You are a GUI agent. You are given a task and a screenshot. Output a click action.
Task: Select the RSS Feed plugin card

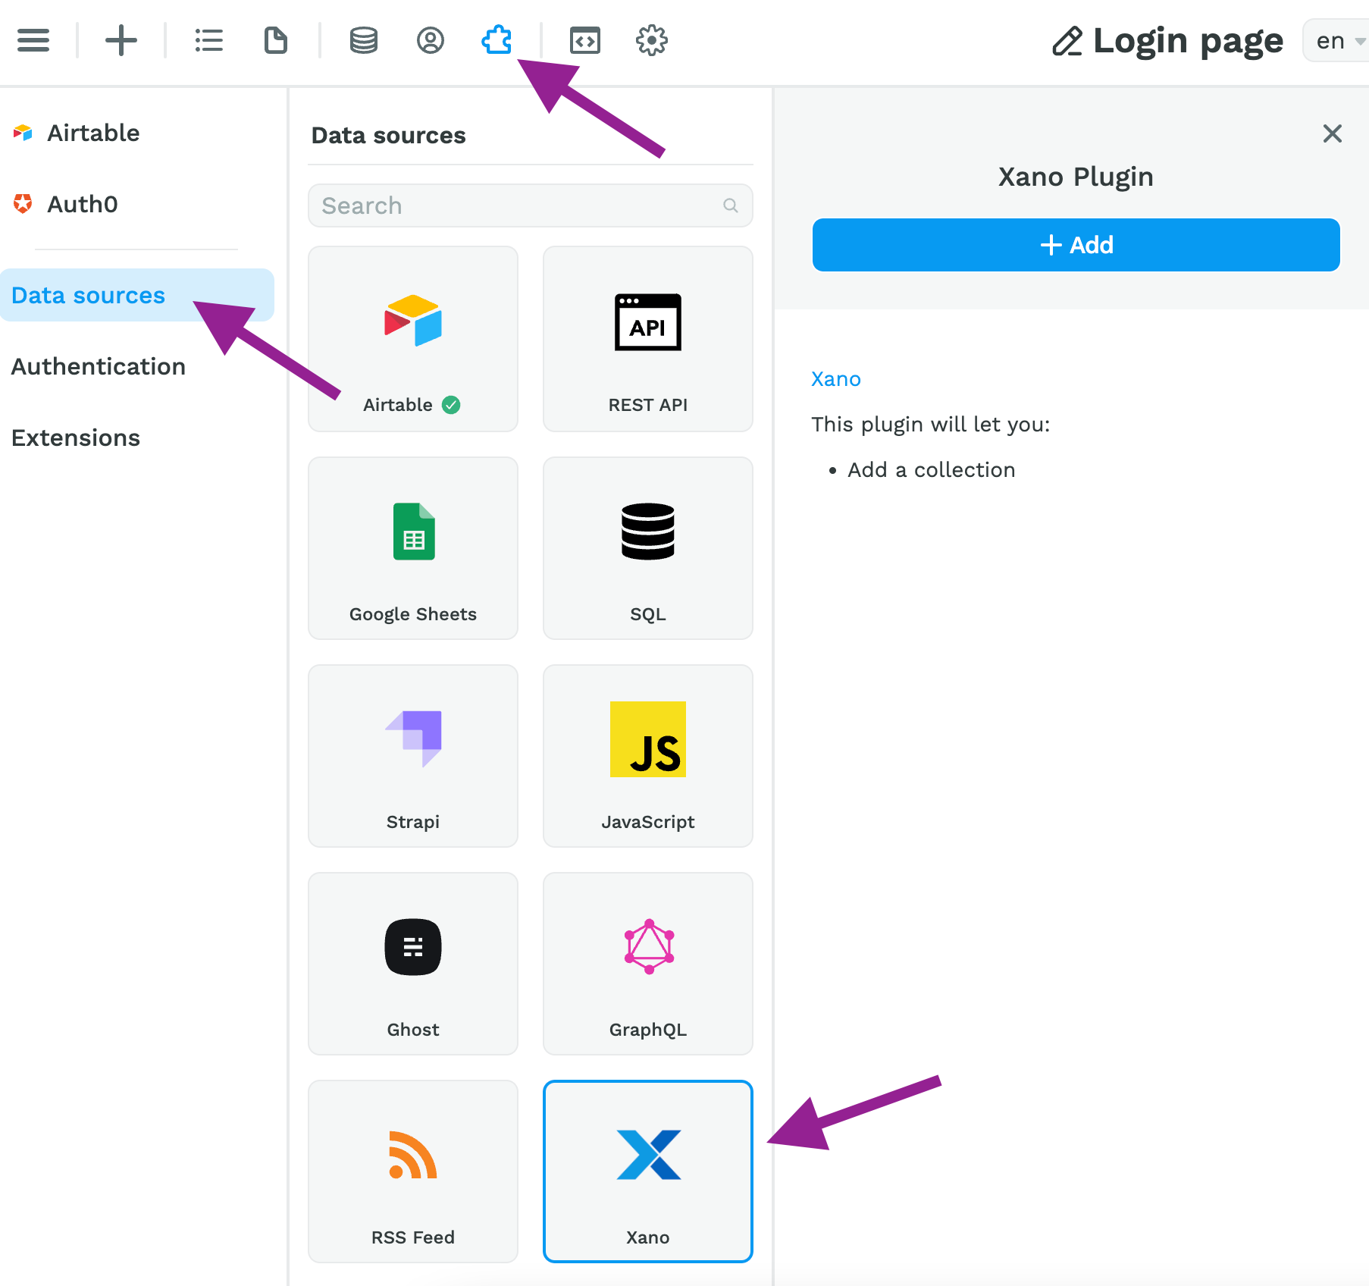(413, 1172)
